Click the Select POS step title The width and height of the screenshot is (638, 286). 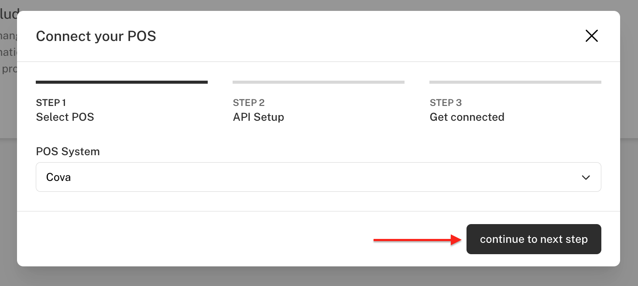(x=65, y=117)
